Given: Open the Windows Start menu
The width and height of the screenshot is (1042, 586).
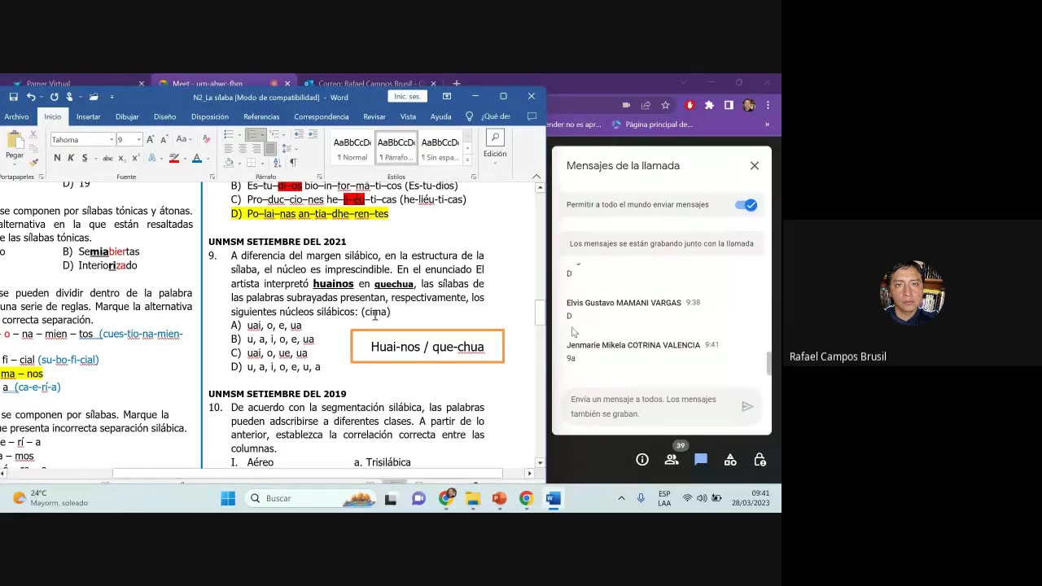Looking at the screenshot, I should tap(228, 498).
